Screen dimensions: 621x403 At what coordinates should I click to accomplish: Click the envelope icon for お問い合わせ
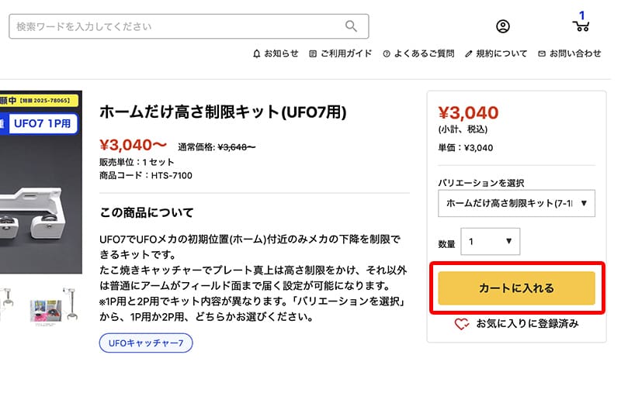(542, 53)
